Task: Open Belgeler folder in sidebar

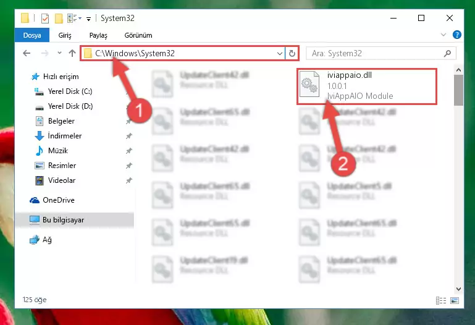Action: coord(54,121)
